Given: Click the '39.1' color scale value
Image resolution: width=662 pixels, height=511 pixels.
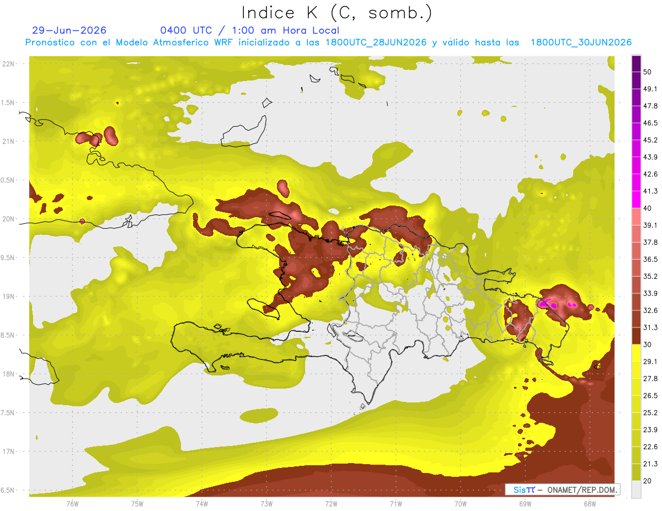Looking at the screenshot, I should pyautogui.click(x=650, y=225).
